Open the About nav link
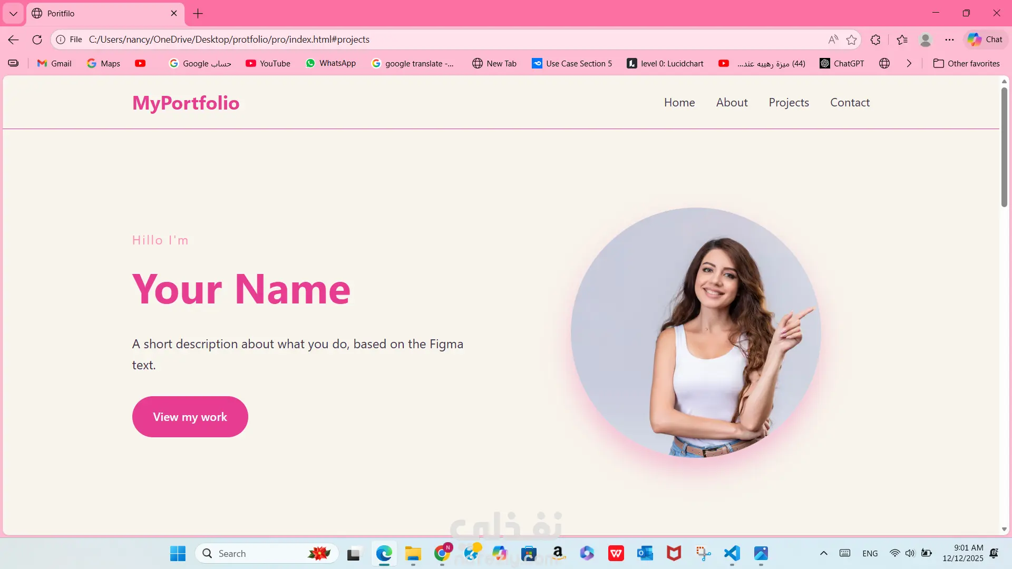1012x569 pixels. (x=732, y=103)
